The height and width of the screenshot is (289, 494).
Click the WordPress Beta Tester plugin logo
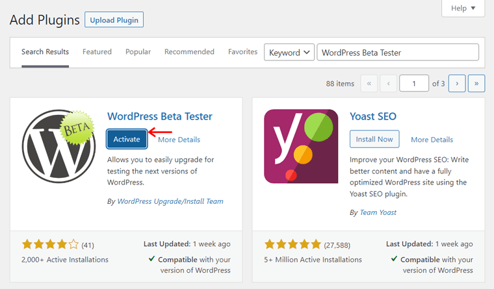pyautogui.click(x=59, y=146)
